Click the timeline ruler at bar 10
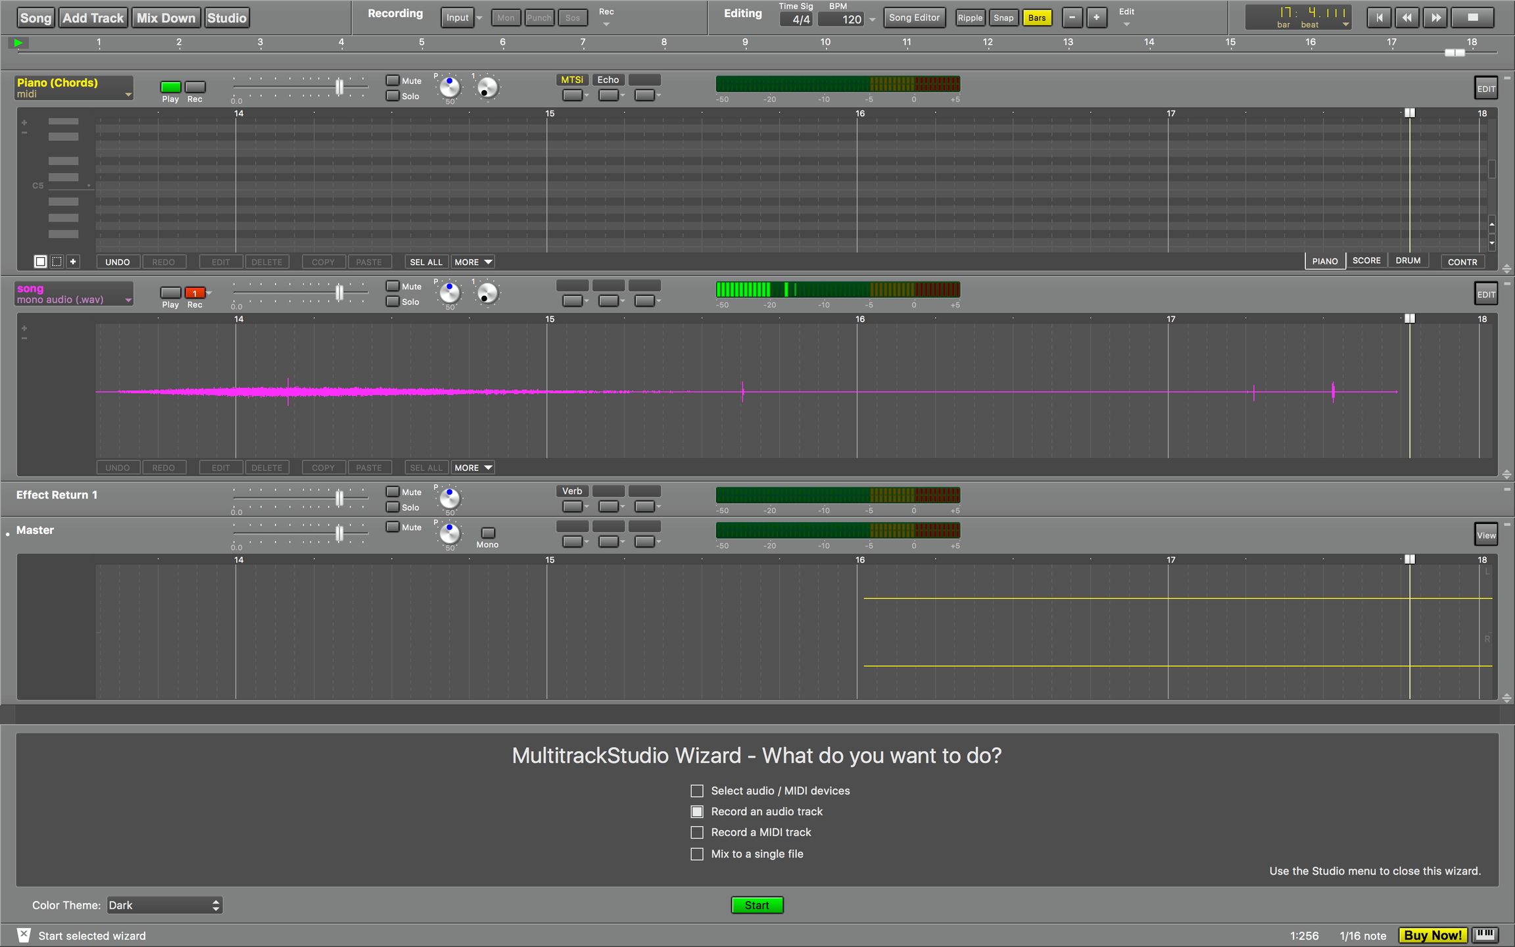This screenshot has width=1515, height=947. (x=825, y=42)
